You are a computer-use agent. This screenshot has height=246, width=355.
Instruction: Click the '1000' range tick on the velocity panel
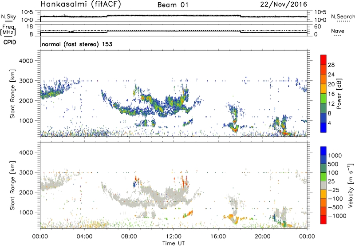(x=26, y=213)
